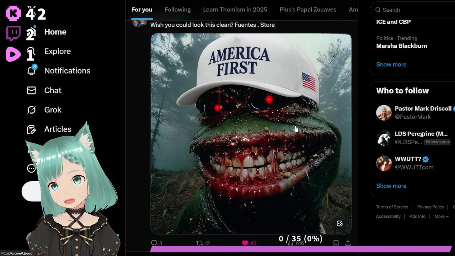Click Show more under Who to follow

(391, 186)
